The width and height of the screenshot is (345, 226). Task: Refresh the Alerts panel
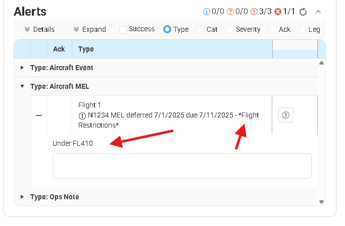click(x=303, y=12)
